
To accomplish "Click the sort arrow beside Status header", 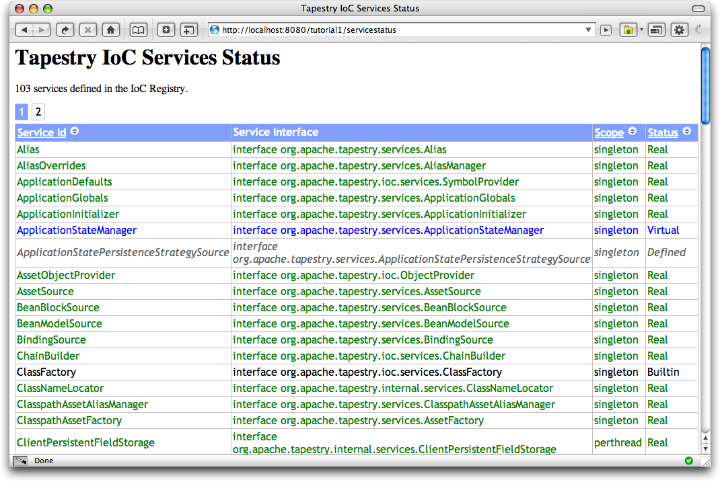I will click(687, 132).
